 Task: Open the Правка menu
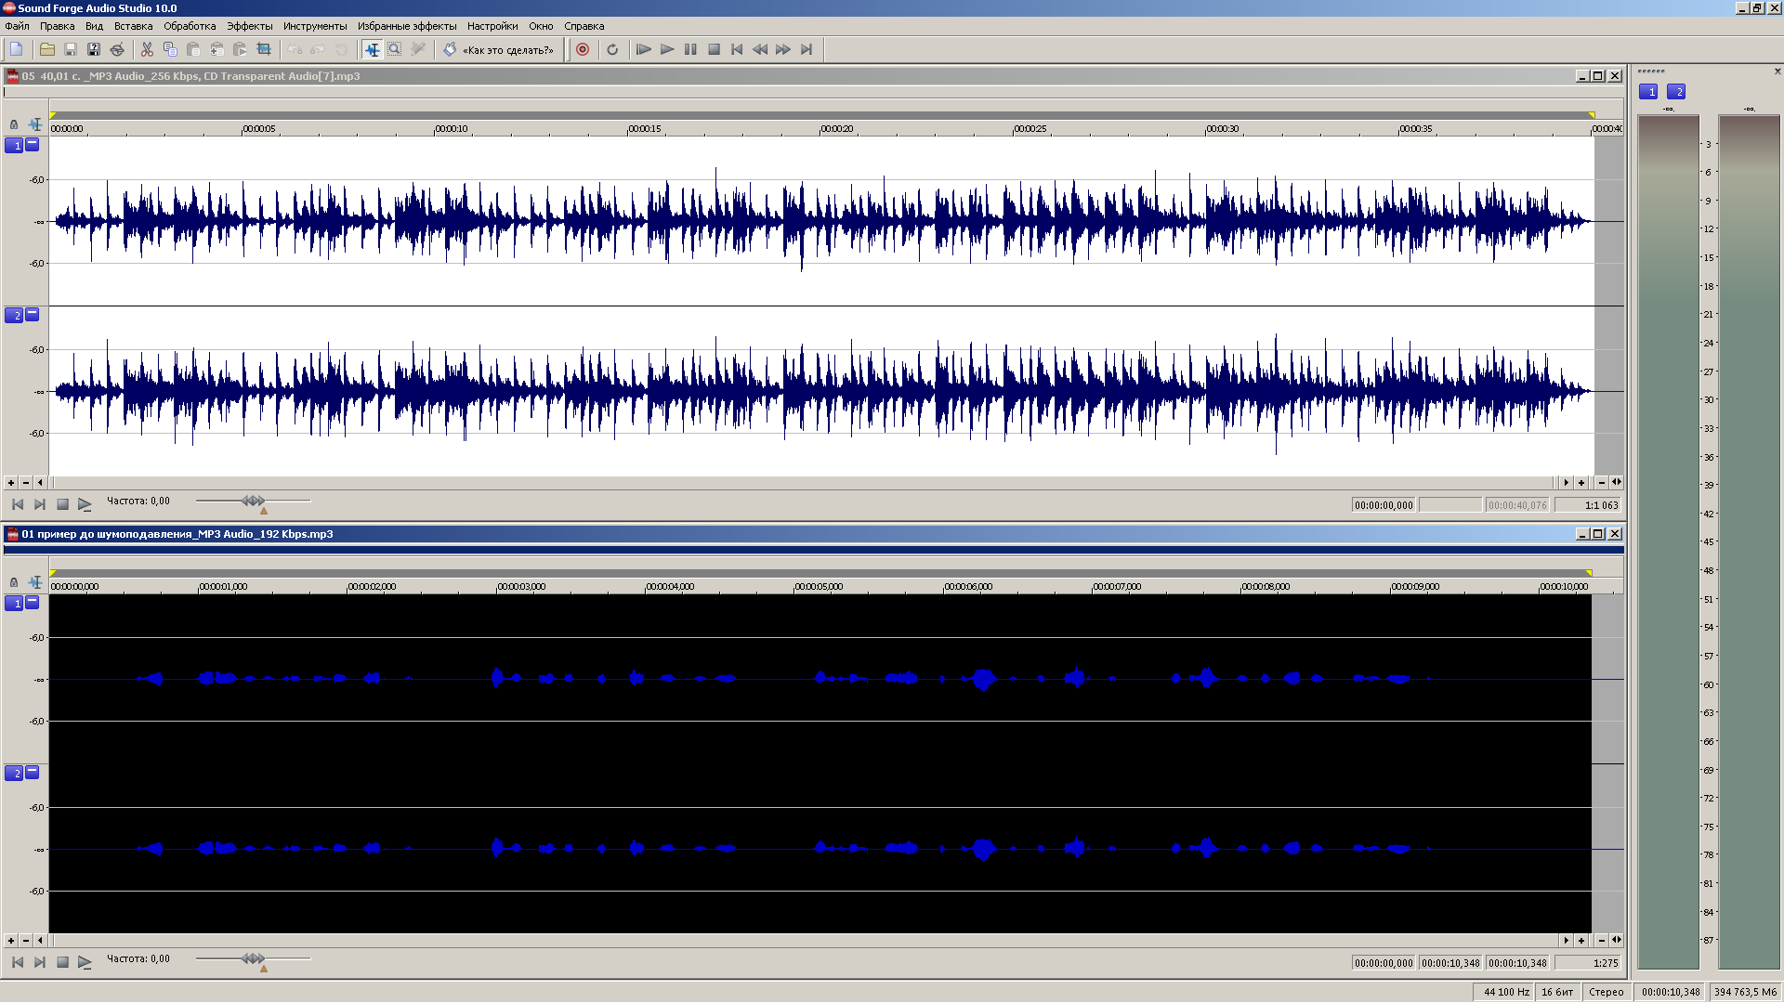tap(57, 26)
